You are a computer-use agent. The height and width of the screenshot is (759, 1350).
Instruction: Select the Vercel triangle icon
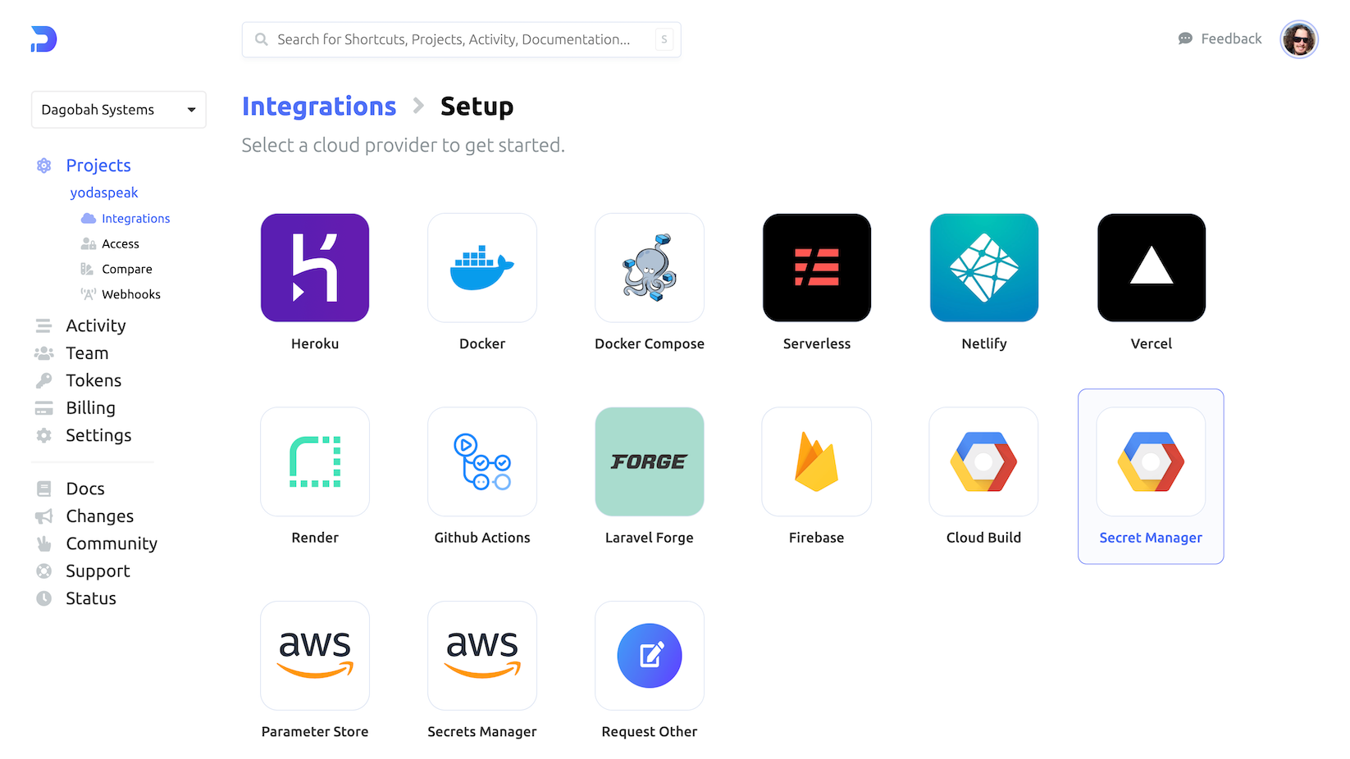(x=1152, y=267)
